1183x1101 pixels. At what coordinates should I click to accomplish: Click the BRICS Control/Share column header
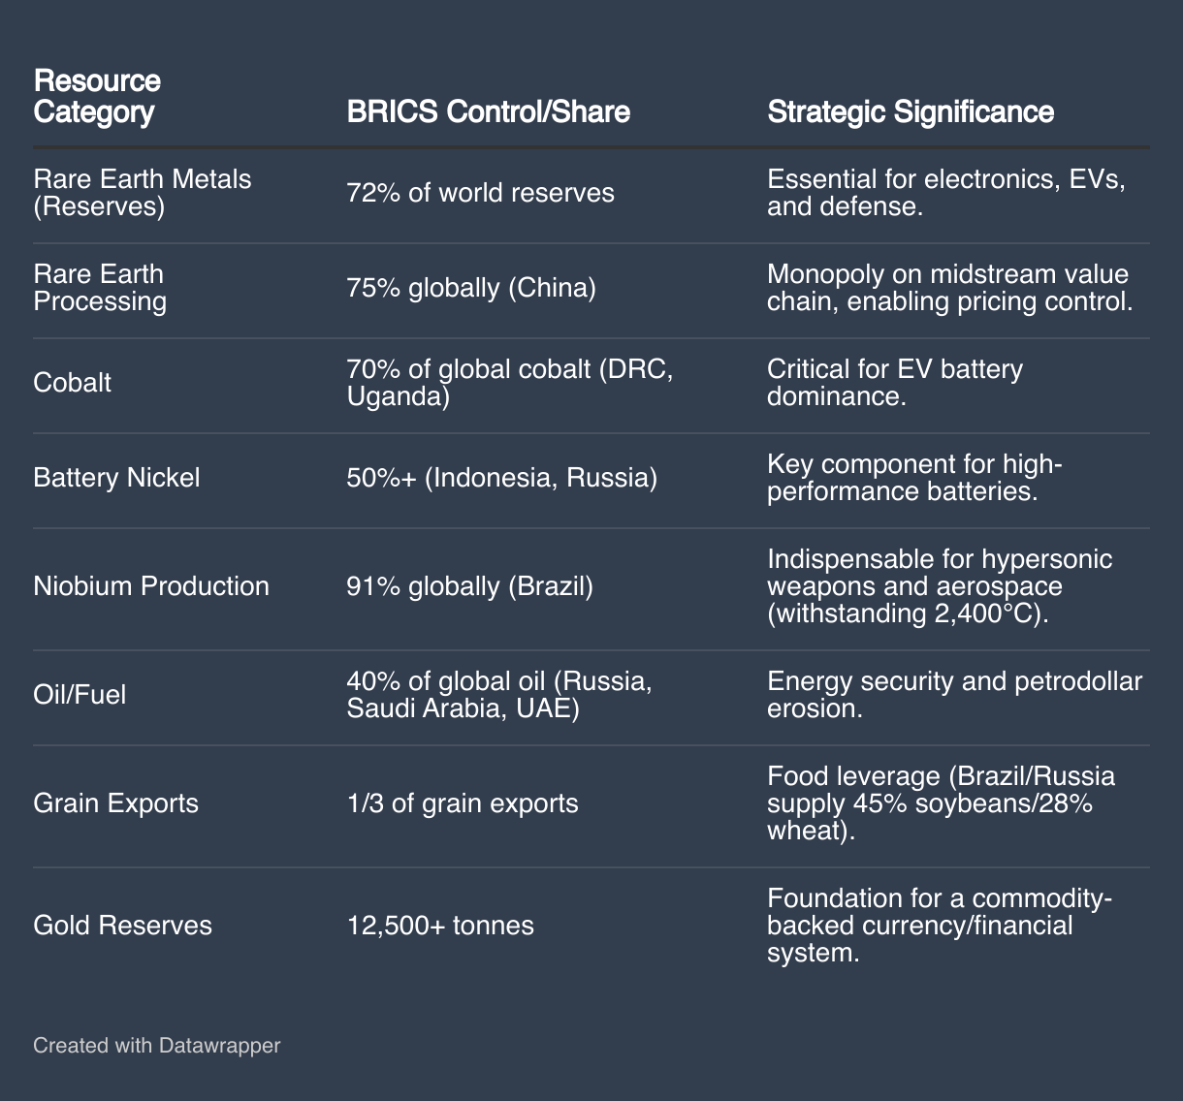(489, 111)
